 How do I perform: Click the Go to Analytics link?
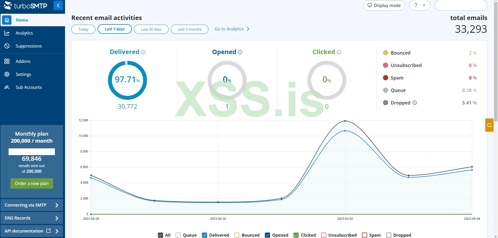pos(232,29)
